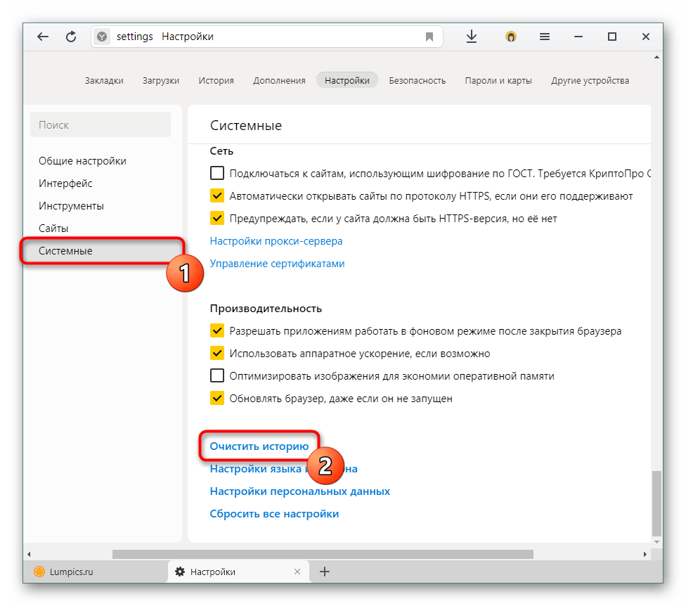
Task: Click the yellow profile avatar icon
Action: pos(510,37)
